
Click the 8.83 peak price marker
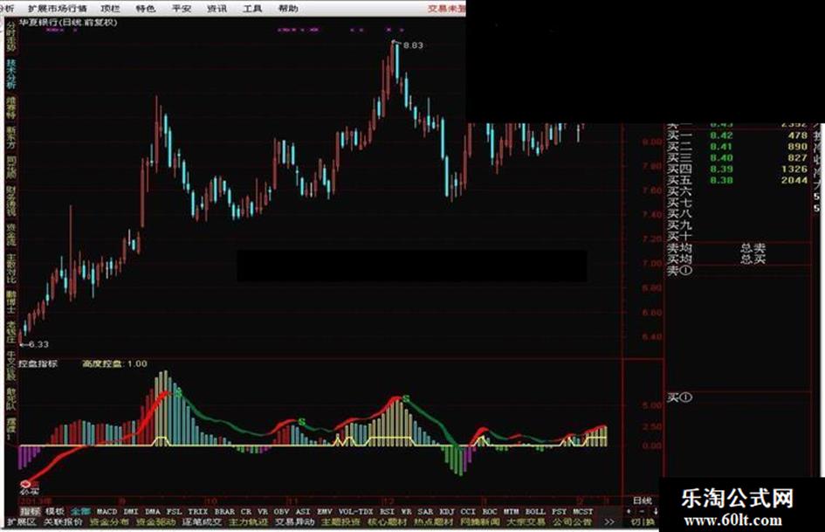(x=412, y=45)
